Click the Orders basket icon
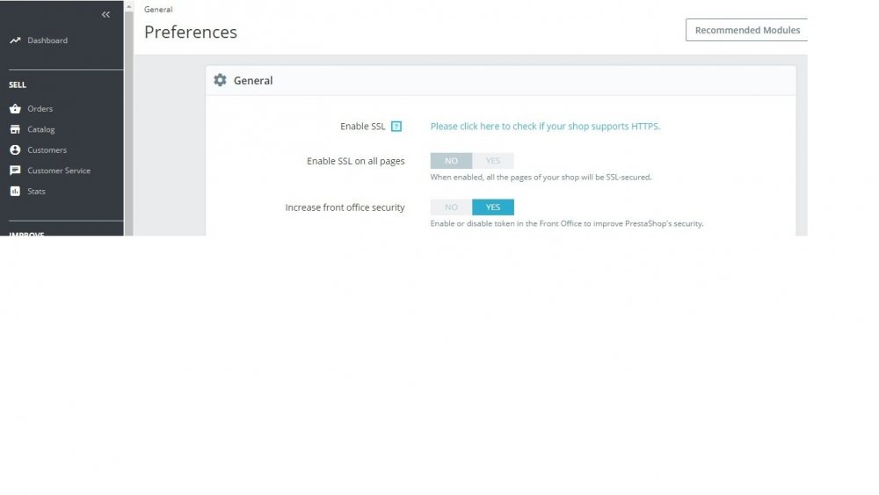 15,109
